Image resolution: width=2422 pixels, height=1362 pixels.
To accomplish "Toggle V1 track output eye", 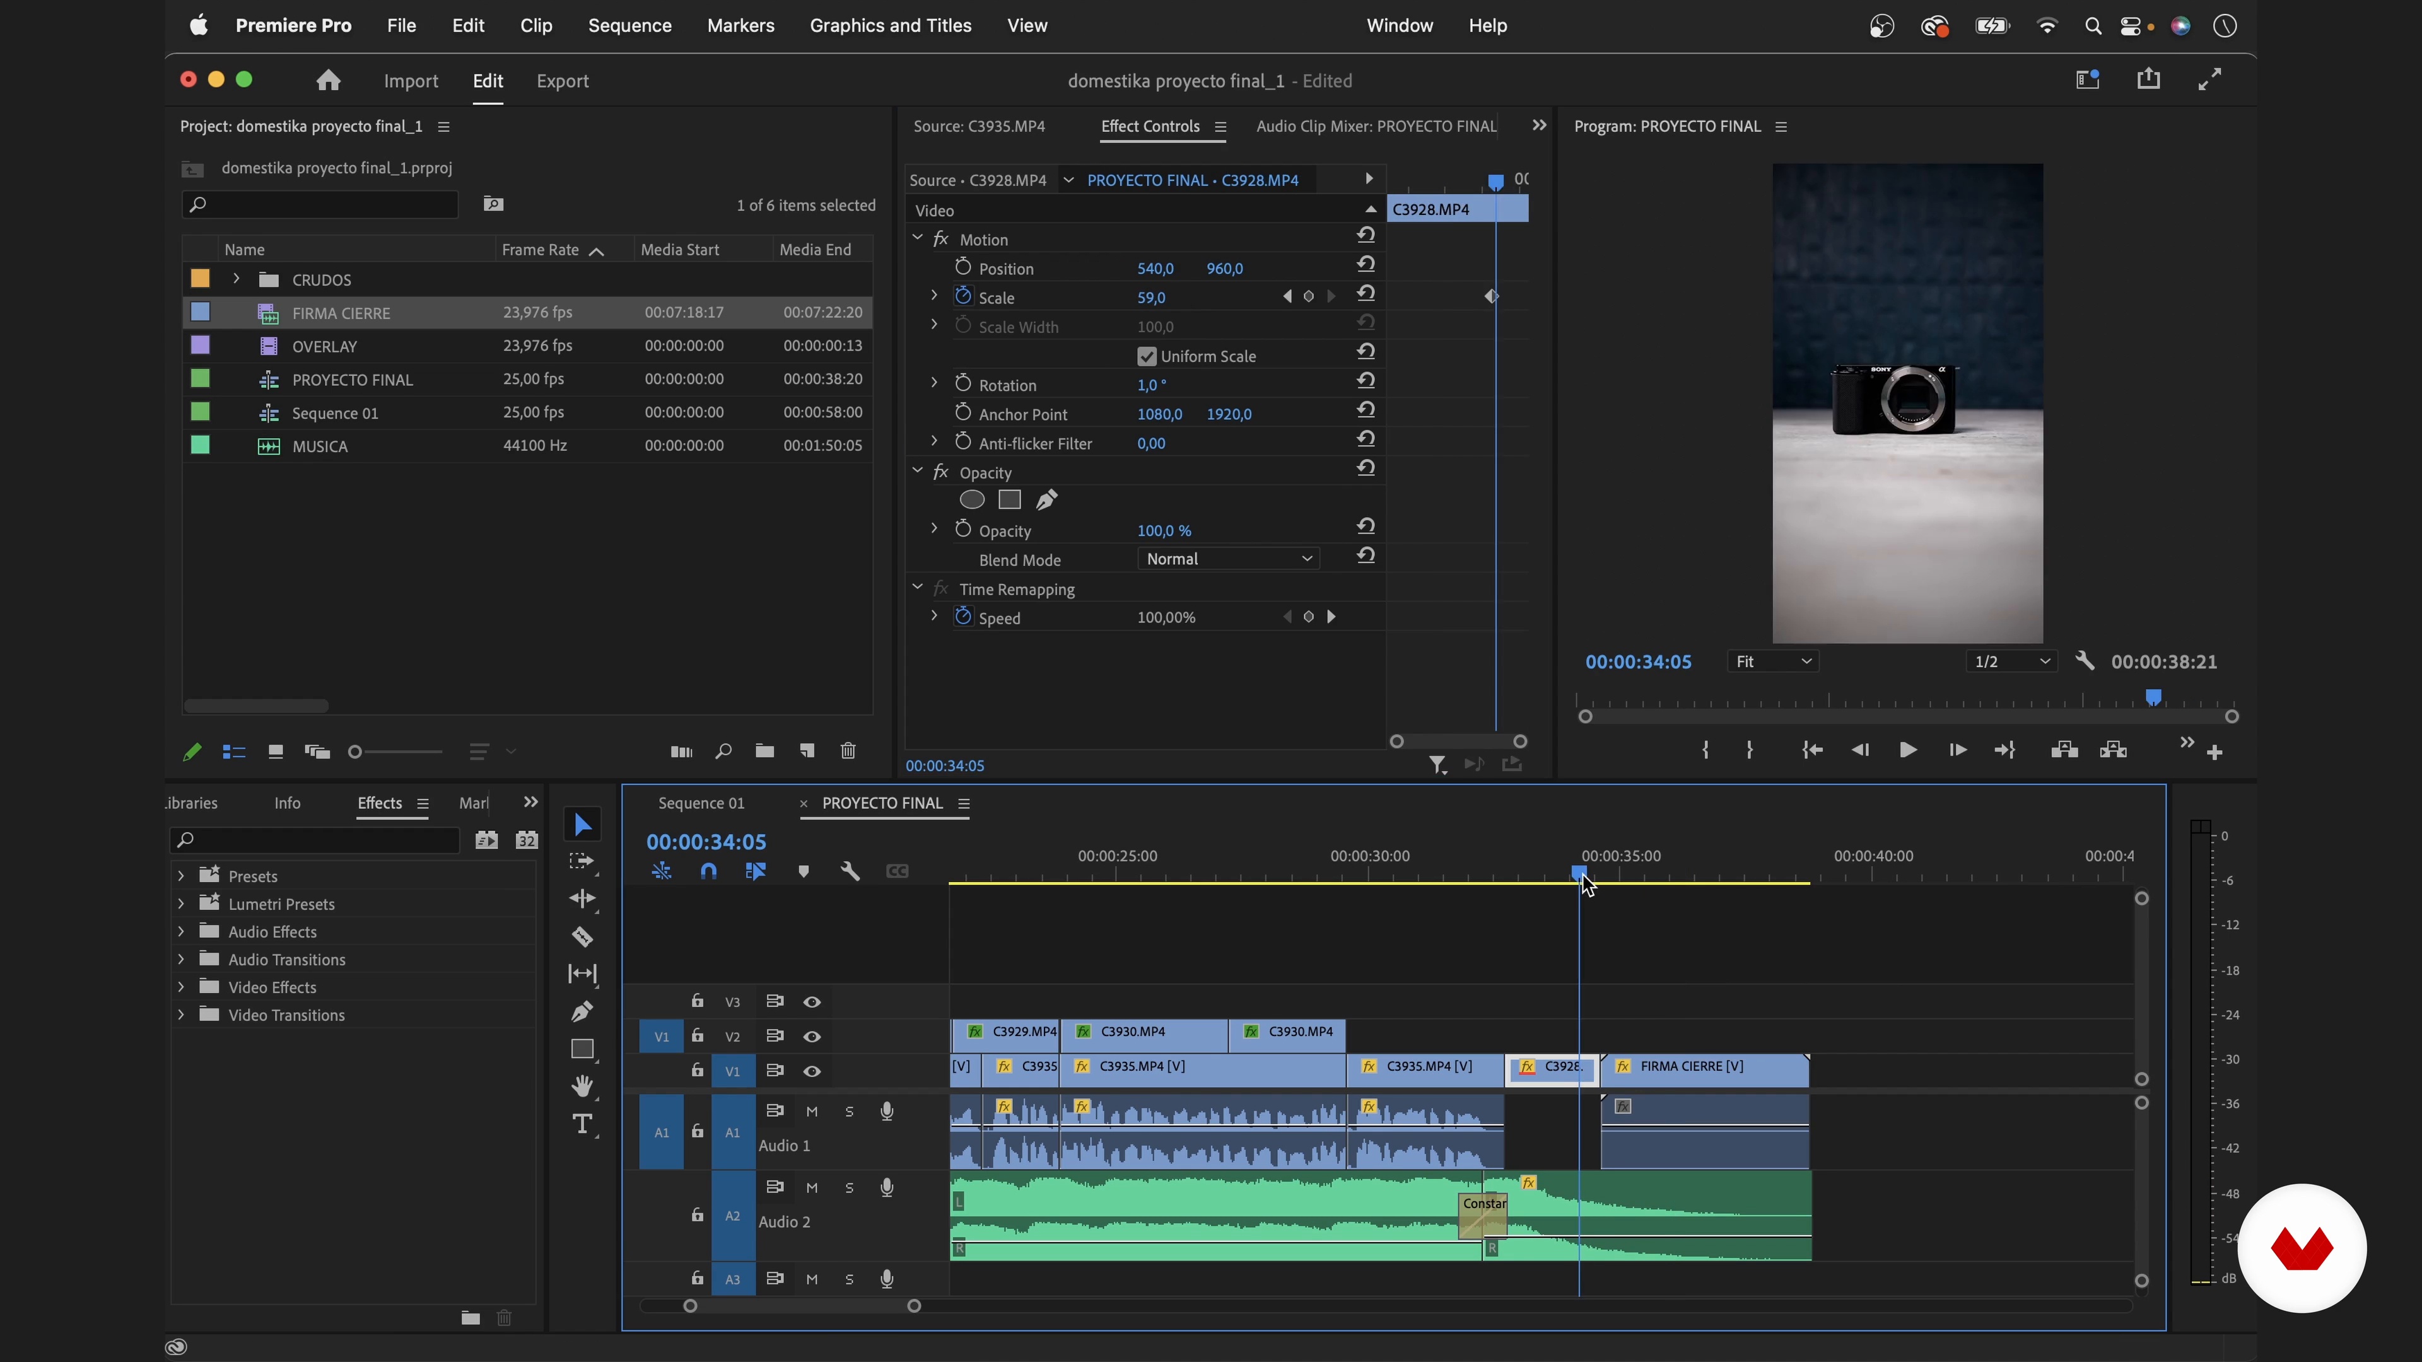I will (812, 1071).
